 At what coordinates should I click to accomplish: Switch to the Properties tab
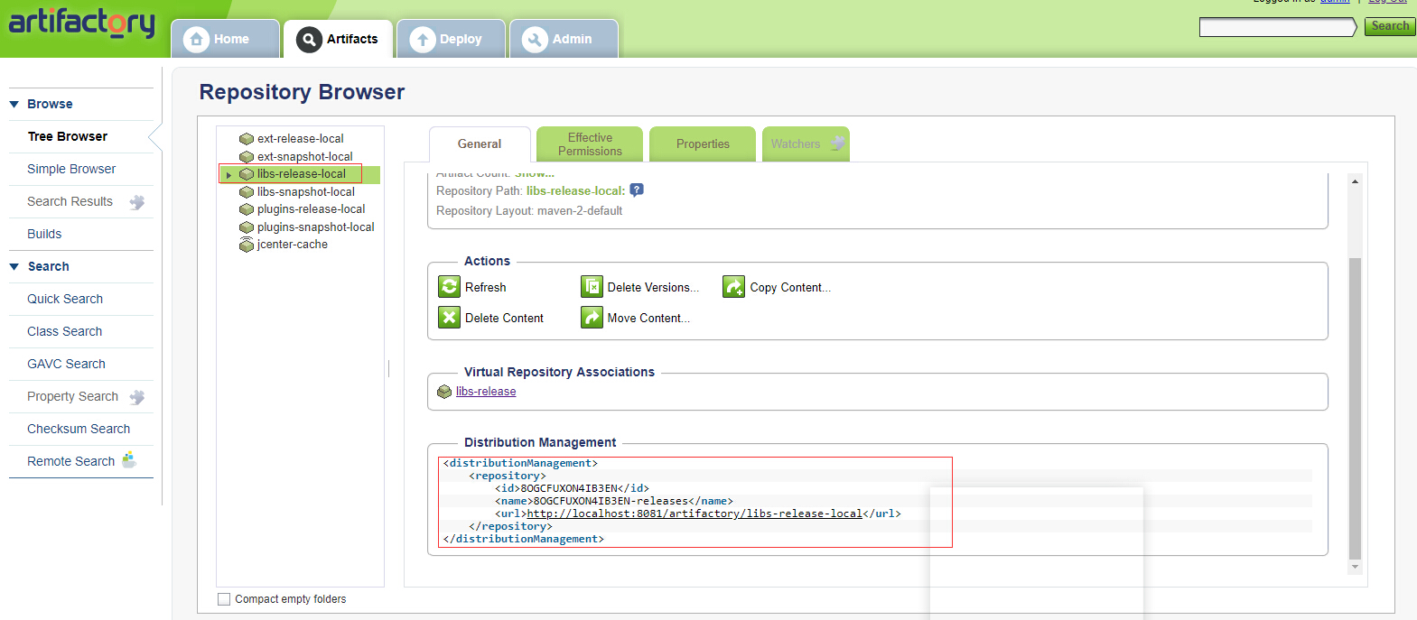[x=703, y=144]
